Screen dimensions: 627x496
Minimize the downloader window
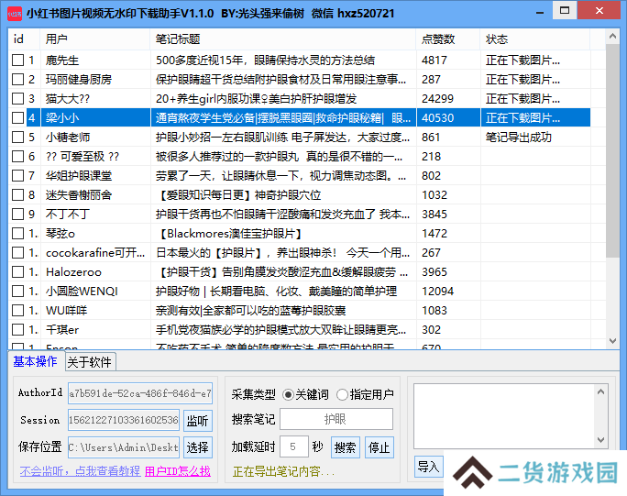click(540, 12)
